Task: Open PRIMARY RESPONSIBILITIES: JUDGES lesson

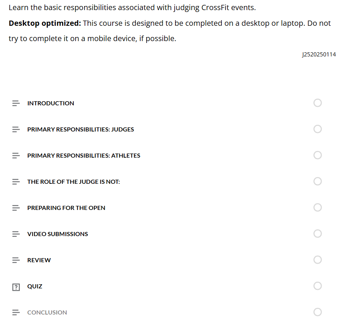Action: 80,130
